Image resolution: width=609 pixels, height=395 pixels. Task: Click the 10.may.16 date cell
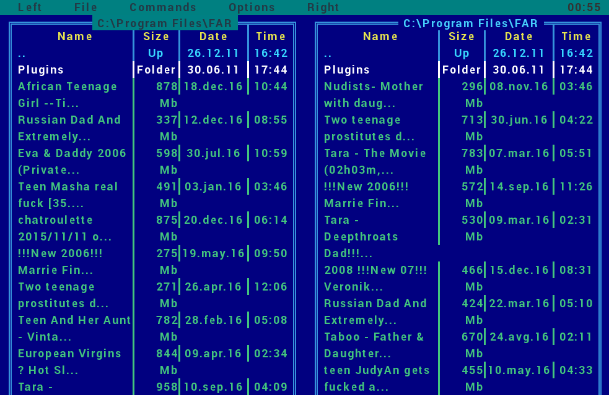(x=519, y=370)
